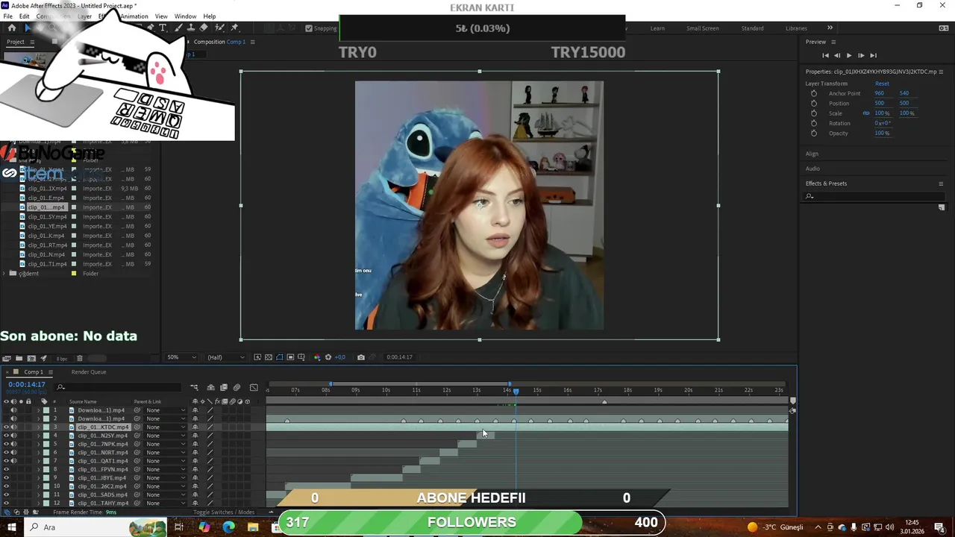The image size is (955, 537).
Task: Click the Opacity value 100%
Action: (882, 134)
